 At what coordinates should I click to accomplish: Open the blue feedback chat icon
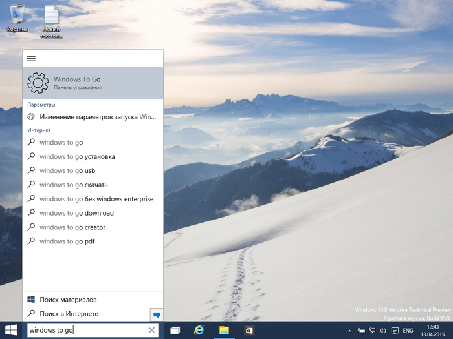coord(157,315)
